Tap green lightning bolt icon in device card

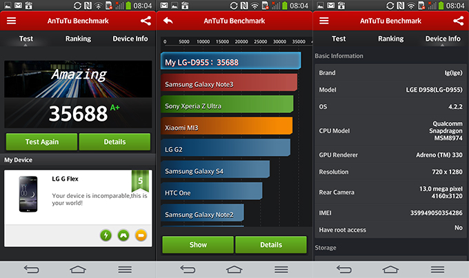(106, 235)
